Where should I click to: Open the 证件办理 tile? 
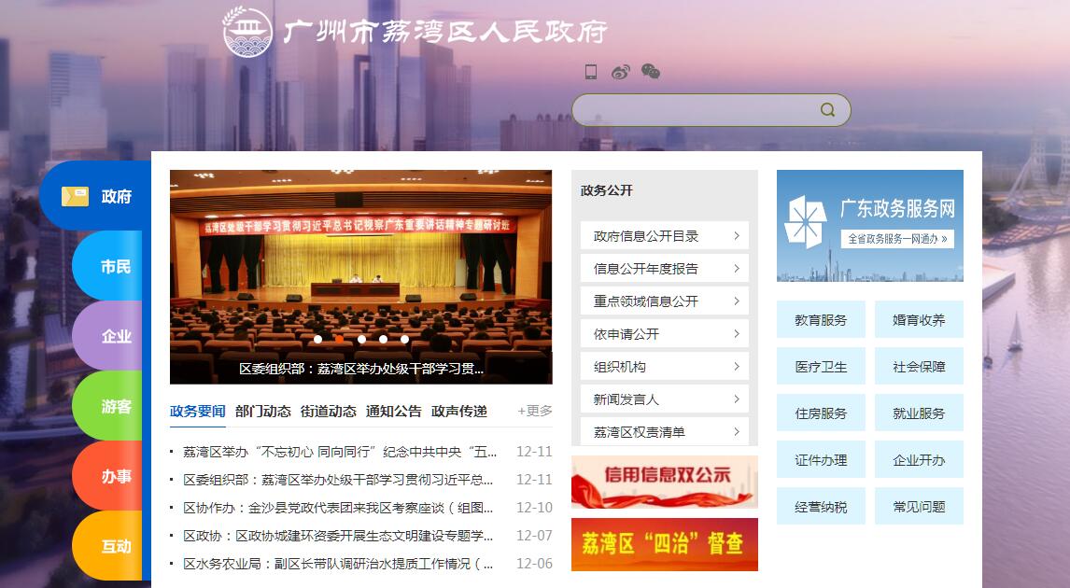(821, 460)
